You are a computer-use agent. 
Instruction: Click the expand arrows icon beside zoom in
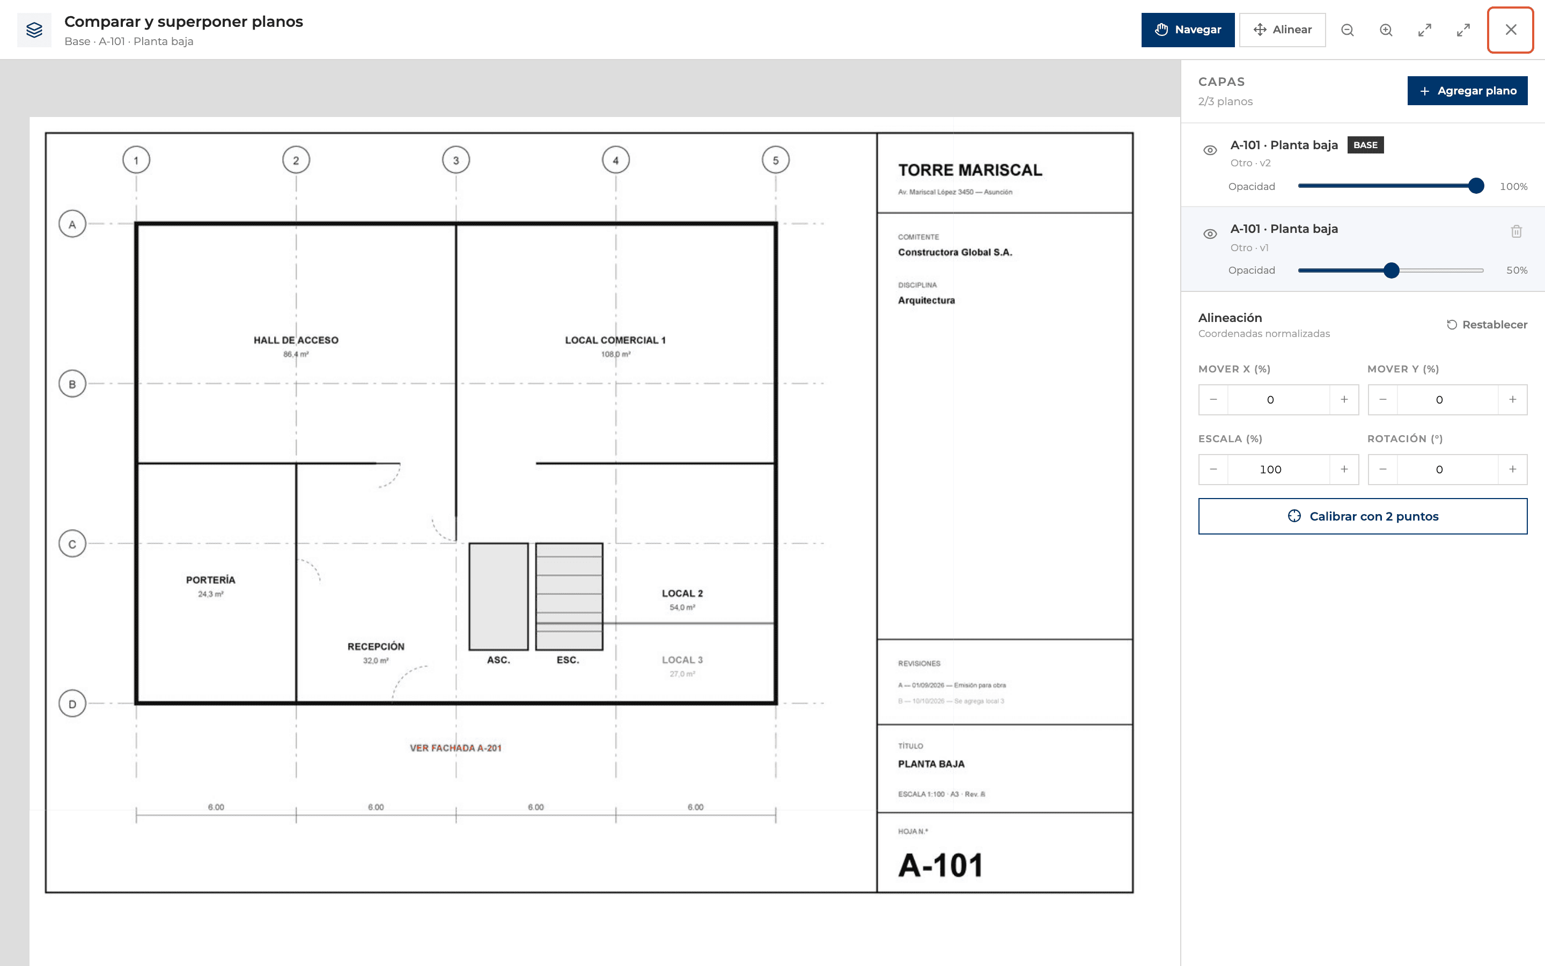click(x=1424, y=30)
